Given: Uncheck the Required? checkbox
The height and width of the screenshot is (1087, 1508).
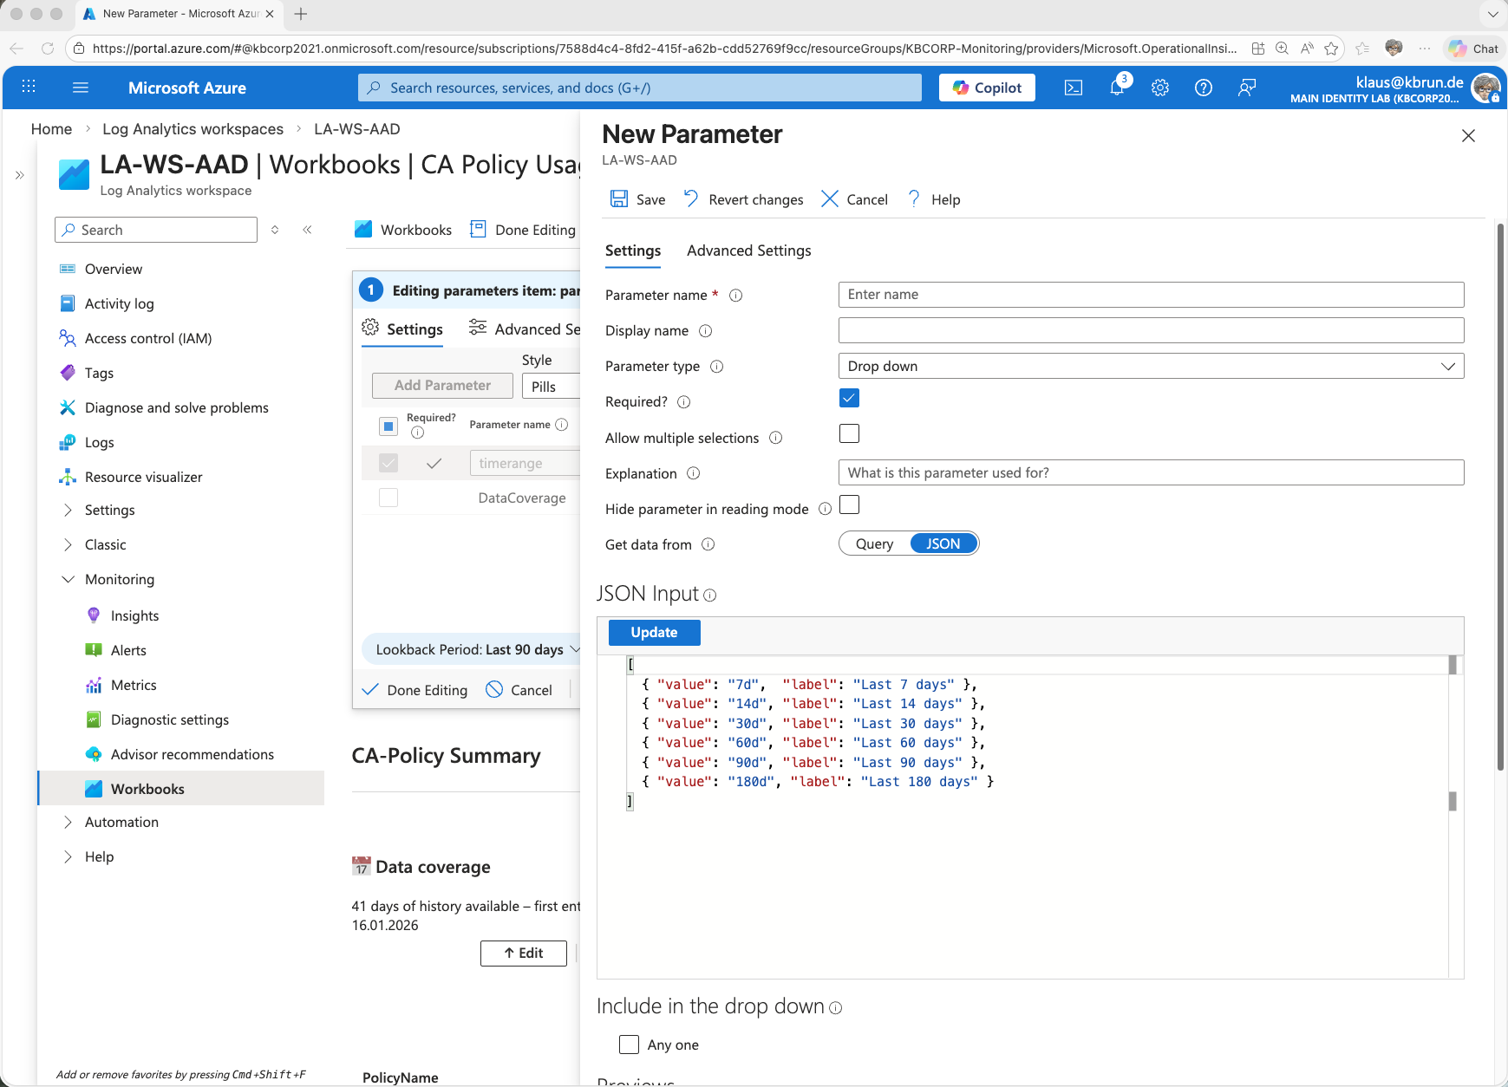Looking at the screenshot, I should click(849, 398).
